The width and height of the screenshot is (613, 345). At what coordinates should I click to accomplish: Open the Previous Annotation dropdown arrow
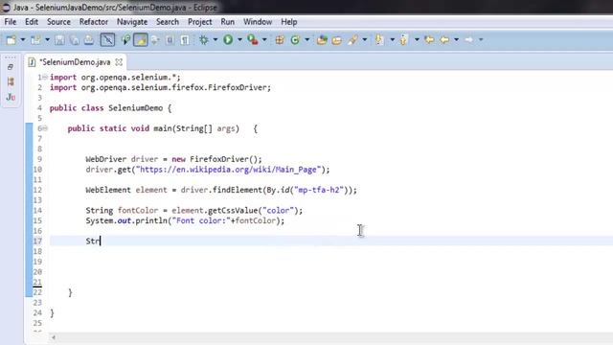417,40
